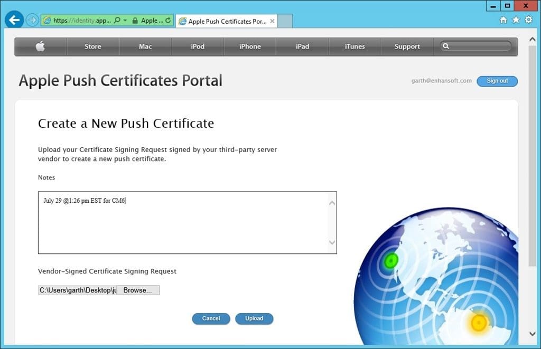The width and height of the screenshot is (541, 349).
Task: Open a new blank browser tab
Action: 285,21
